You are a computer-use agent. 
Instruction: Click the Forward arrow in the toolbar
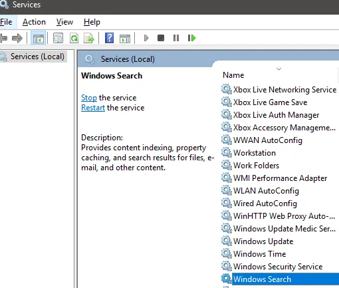[17, 38]
